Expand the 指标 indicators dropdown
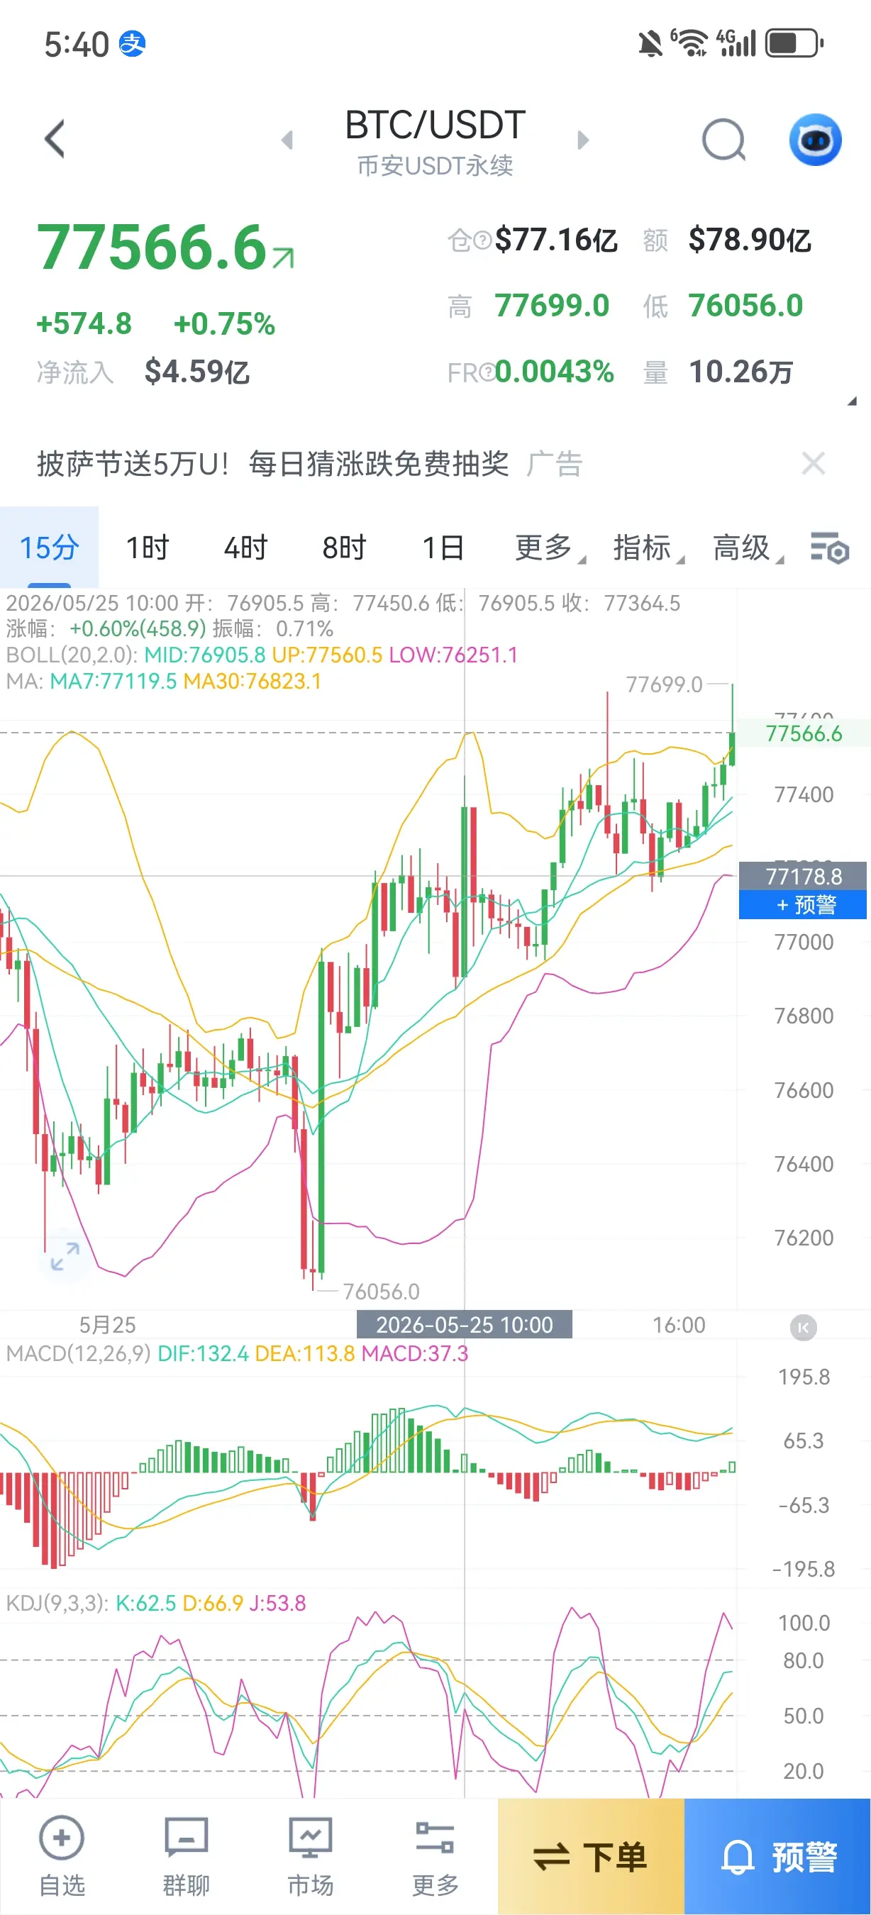 pos(648,548)
